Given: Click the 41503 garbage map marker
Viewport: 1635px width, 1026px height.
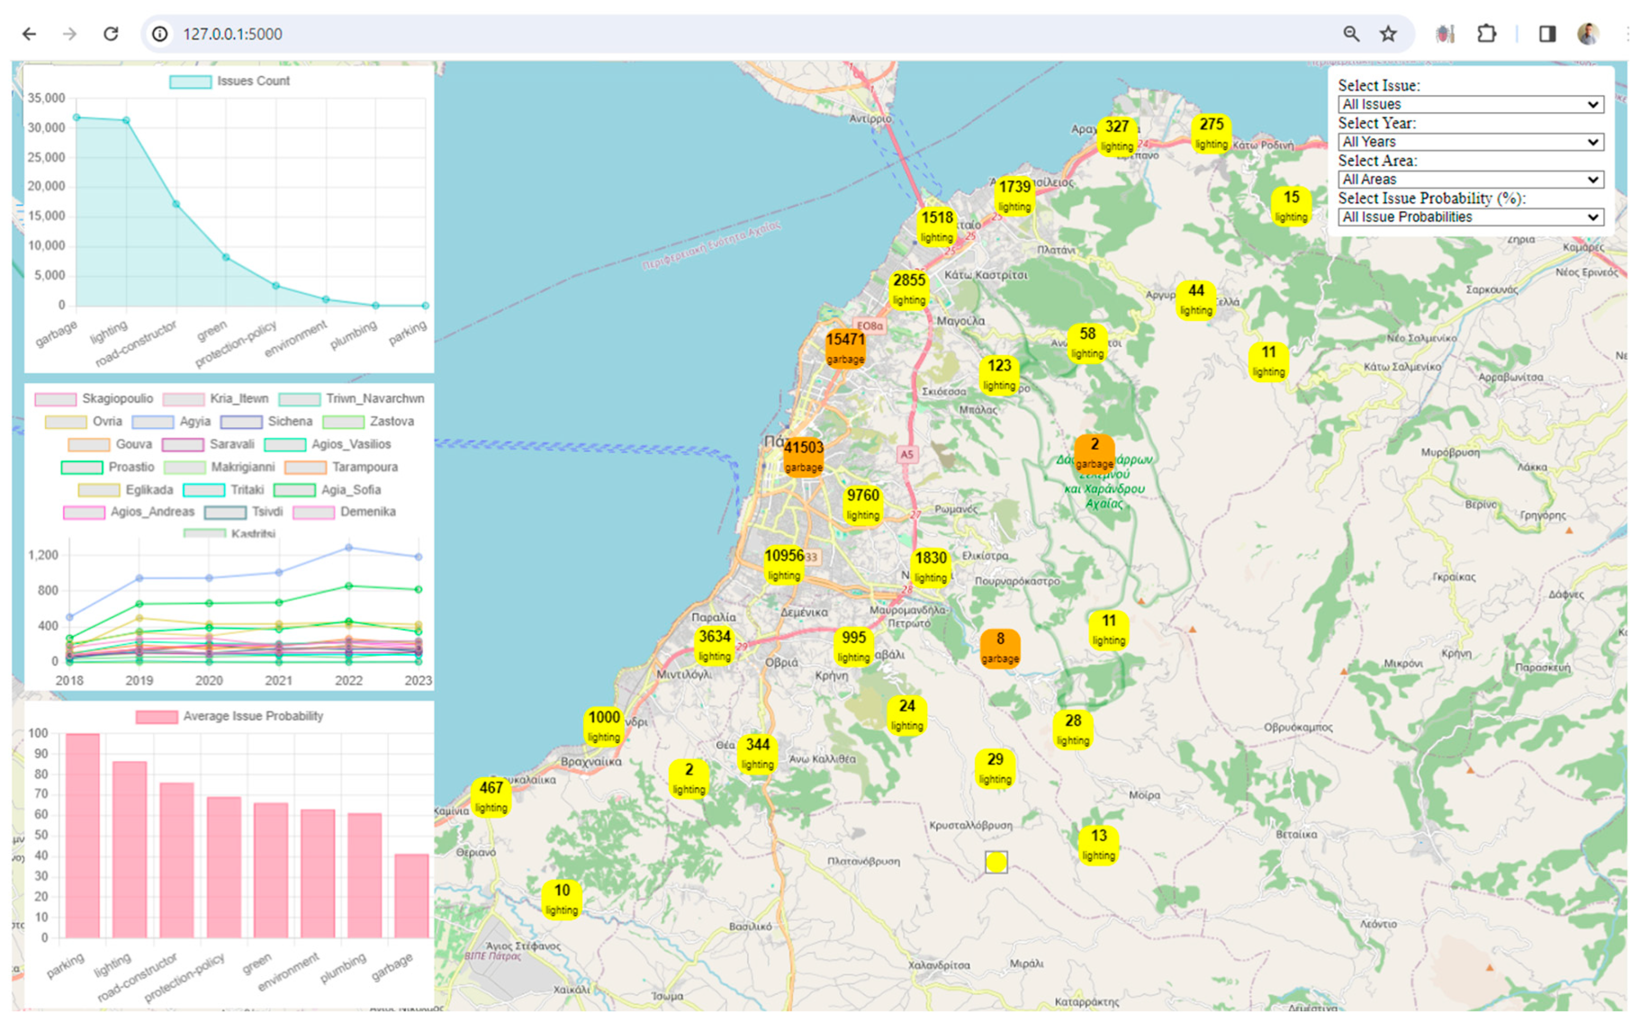Looking at the screenshot, I should [x=803, y=456].
